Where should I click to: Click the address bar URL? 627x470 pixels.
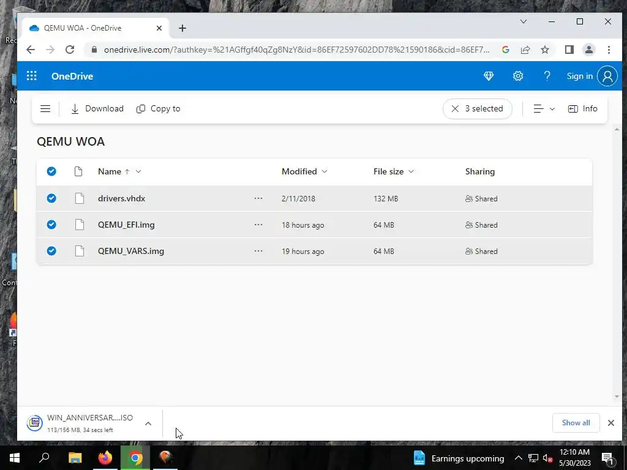coord(296,50)
